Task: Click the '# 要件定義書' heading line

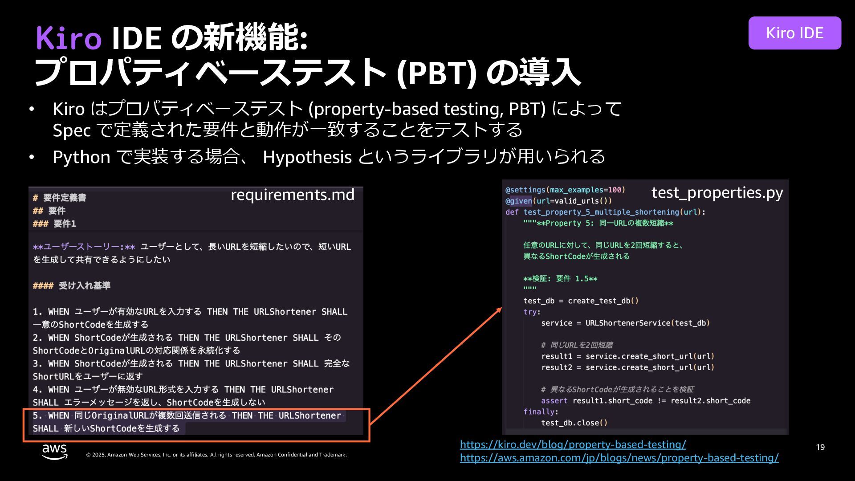Action: coord(60,198)
